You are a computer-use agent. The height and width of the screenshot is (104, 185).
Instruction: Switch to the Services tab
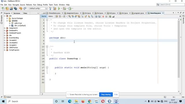[x=17, y=13]
